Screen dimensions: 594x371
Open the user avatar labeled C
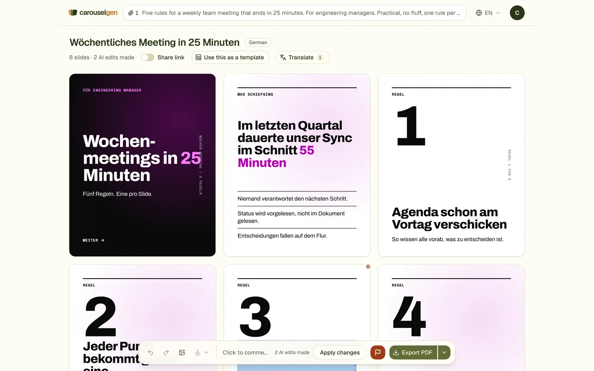coord(517,13)
